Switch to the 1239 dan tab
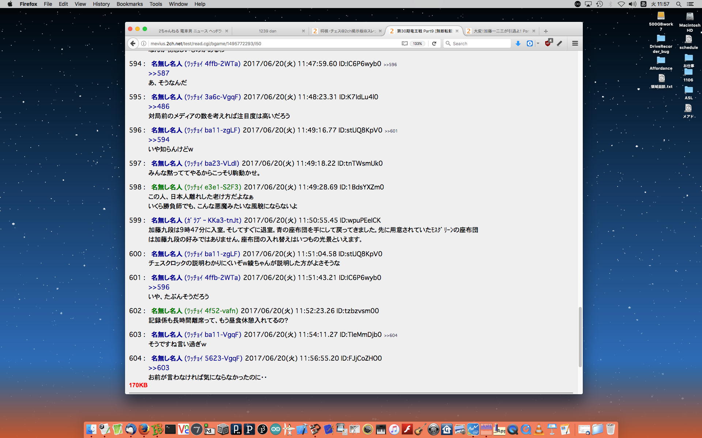This screenshot has height=438, width=702. (x=268, y=31)
